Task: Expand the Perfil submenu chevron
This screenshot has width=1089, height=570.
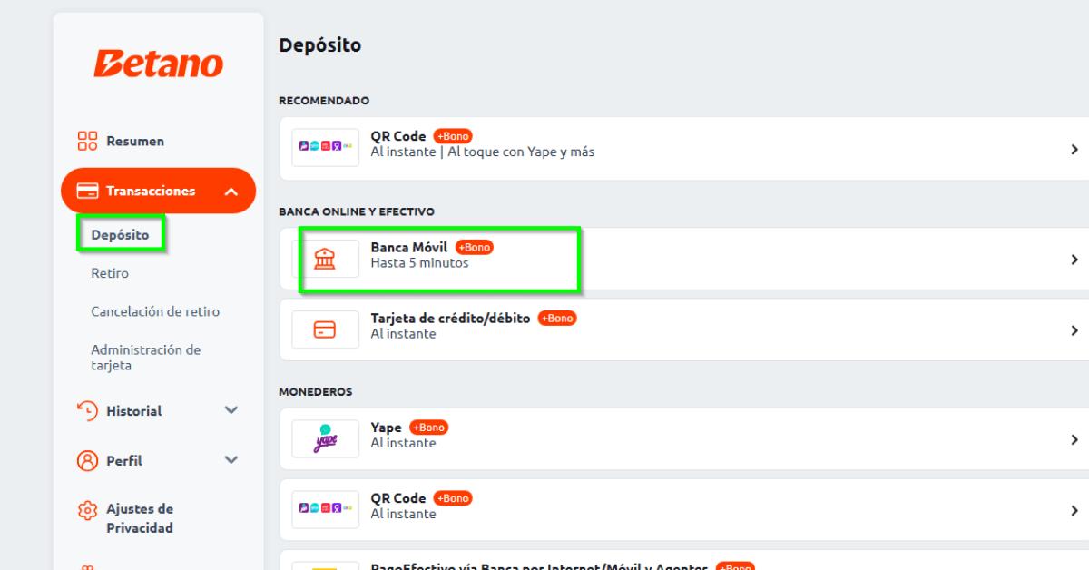Action: coord(231,460)
